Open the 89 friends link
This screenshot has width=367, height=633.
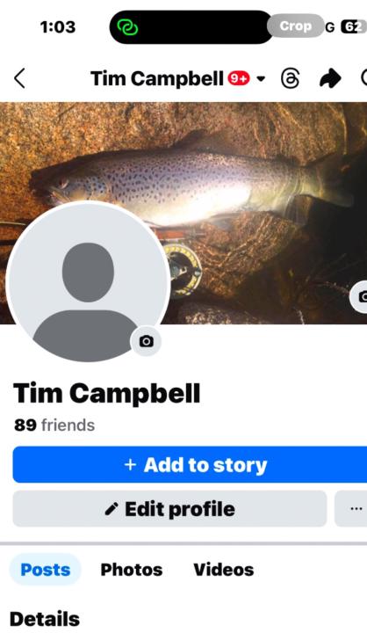54,426
